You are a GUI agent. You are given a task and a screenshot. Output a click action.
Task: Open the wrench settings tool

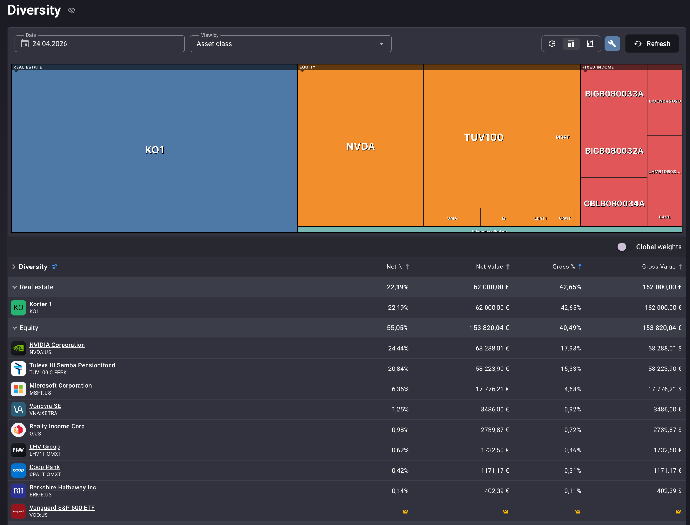click(612, 44)
